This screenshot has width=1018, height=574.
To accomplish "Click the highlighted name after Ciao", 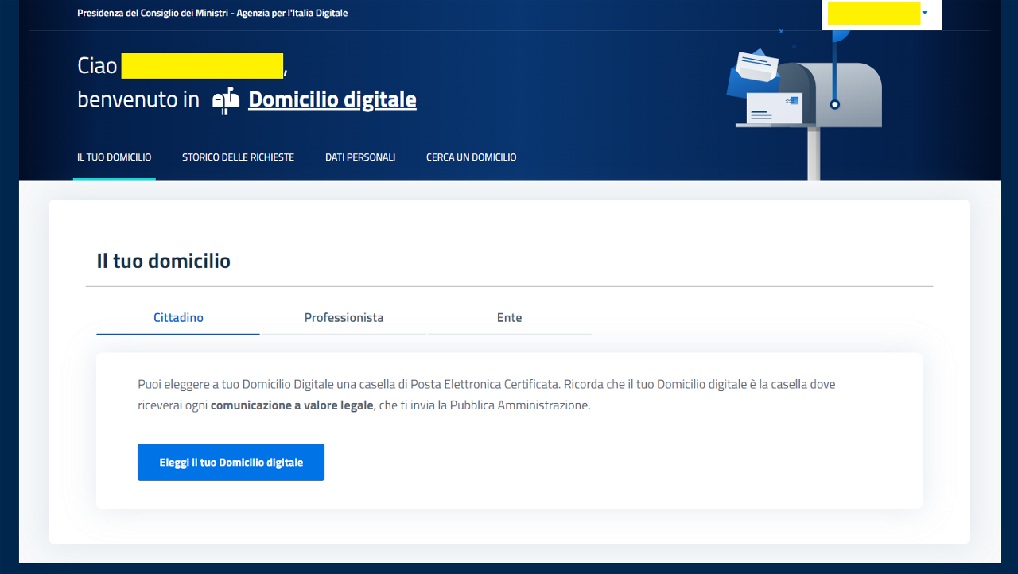I will click(x=202, y=66).
